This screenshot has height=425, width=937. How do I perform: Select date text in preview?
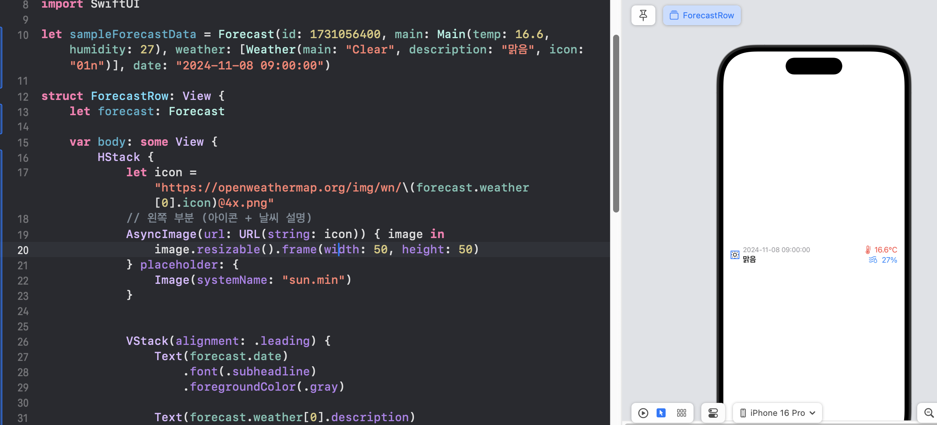[776, 250]
